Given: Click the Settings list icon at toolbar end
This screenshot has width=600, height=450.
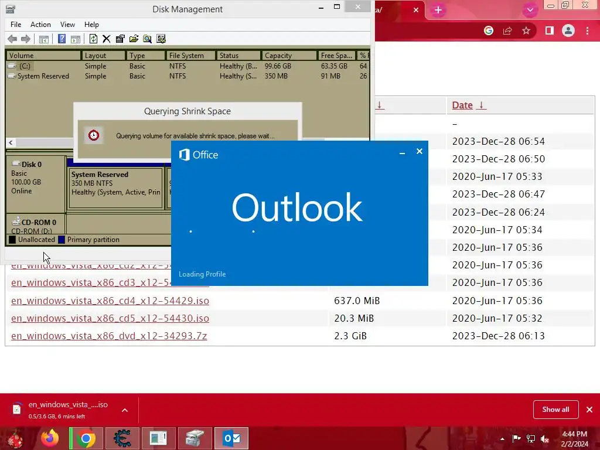Looking at the screenshot, I should (x=161, y=39).
